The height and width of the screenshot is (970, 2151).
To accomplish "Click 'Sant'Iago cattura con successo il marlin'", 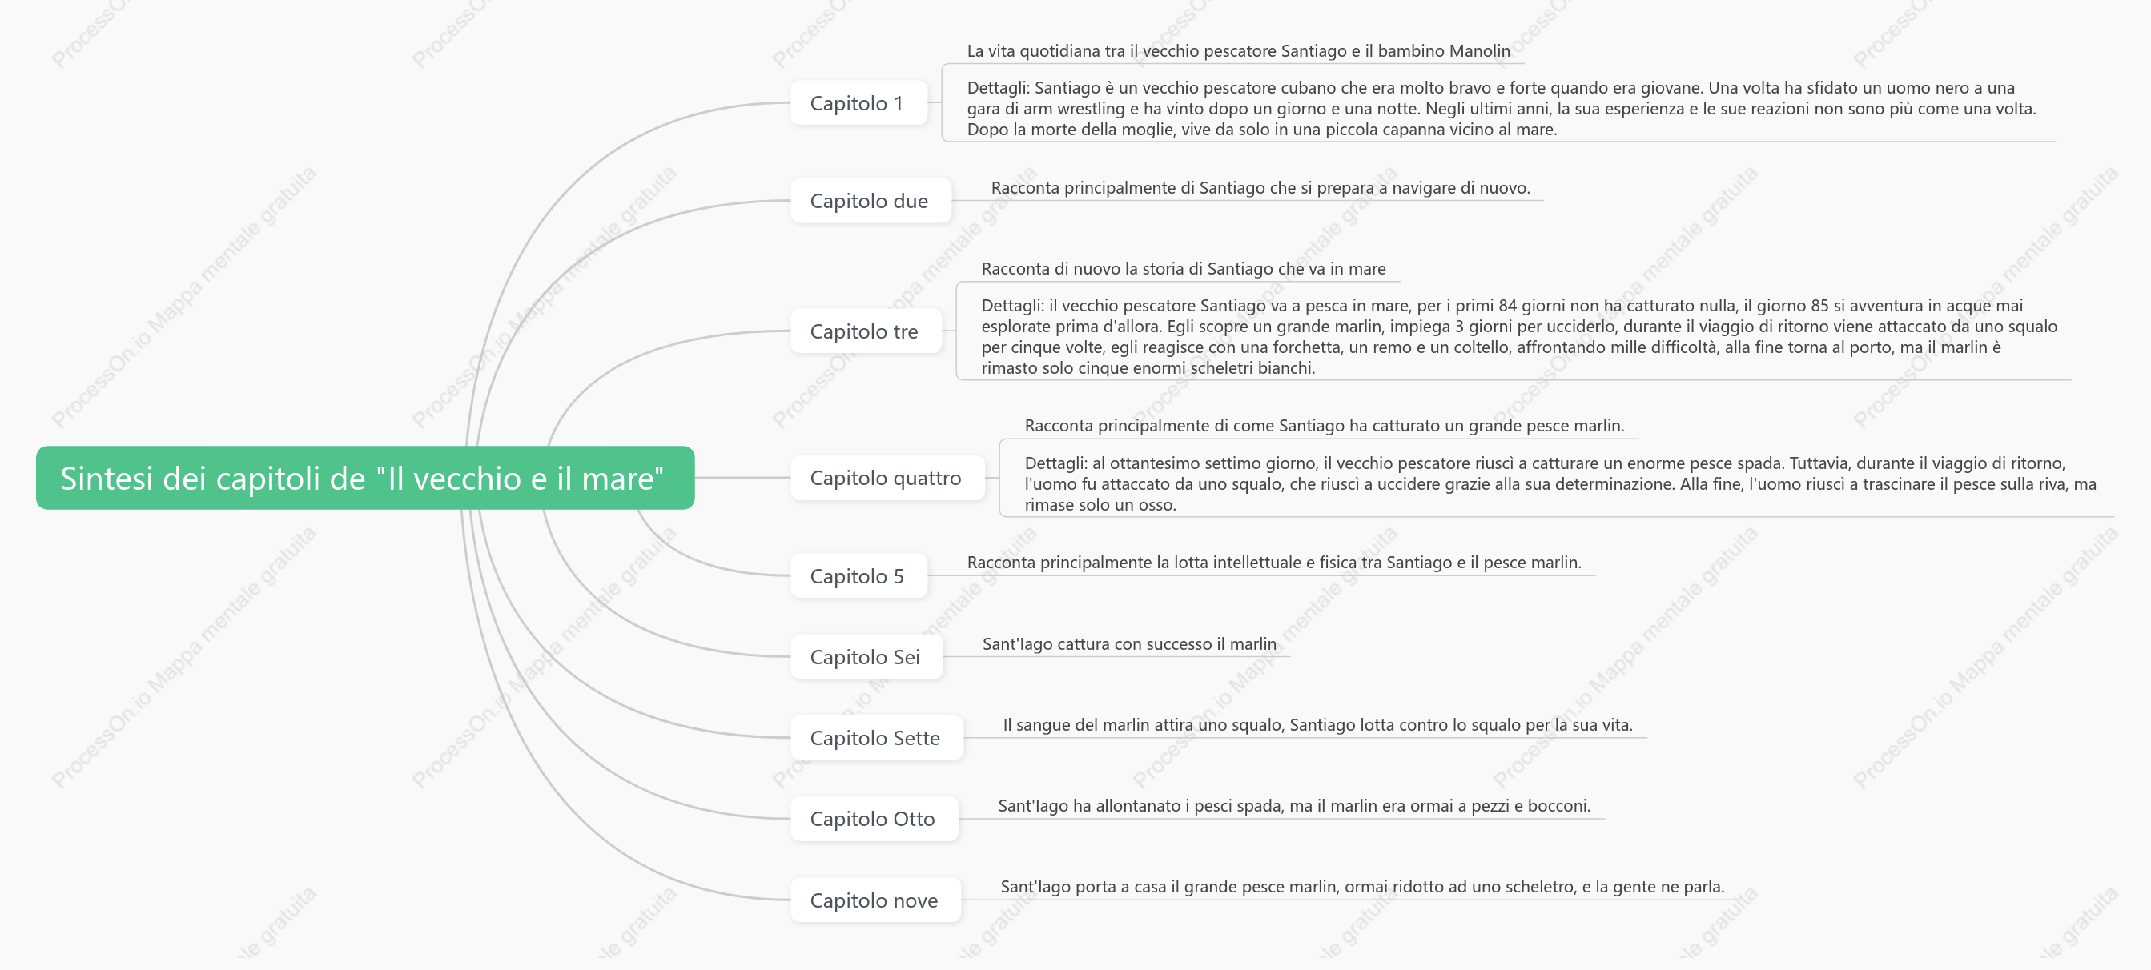I will (x=1129, y=643).
